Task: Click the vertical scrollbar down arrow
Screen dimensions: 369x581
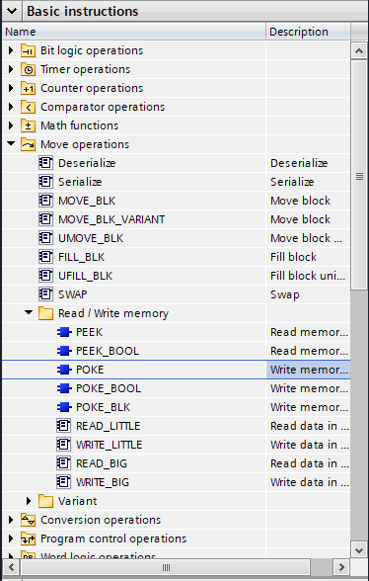Action: pyautogui.click(x=359, y=550)
